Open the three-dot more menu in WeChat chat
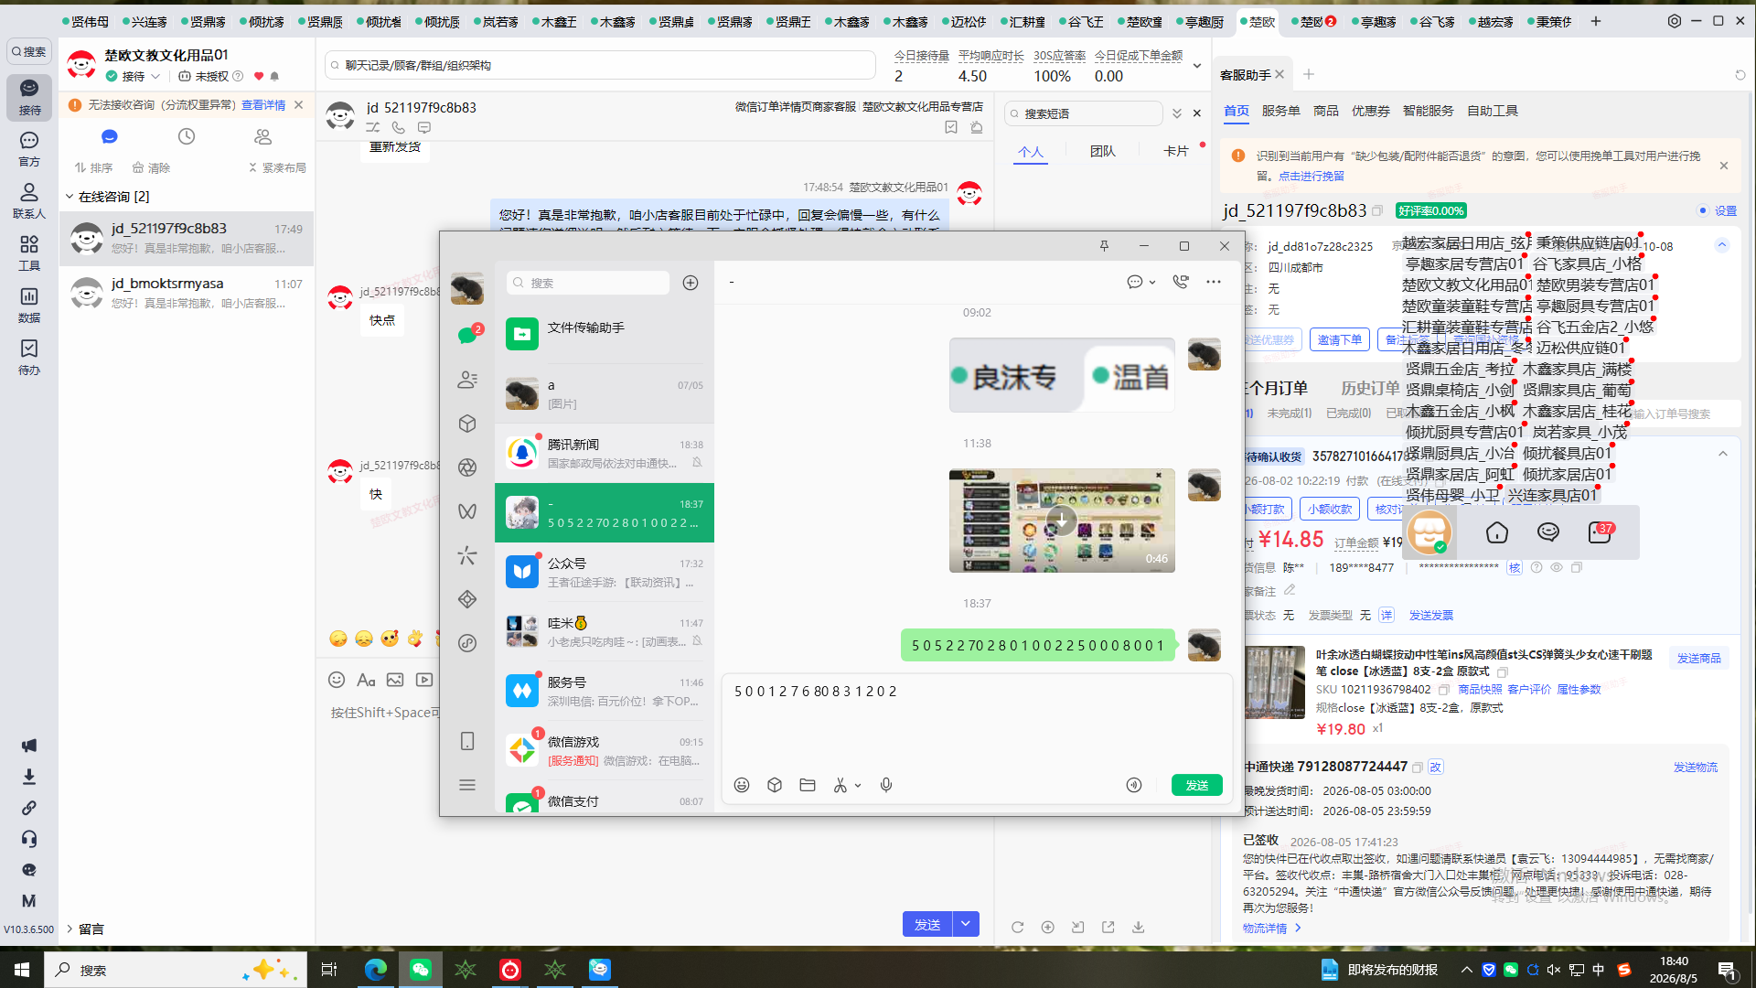The image size is (1756, 988). (x=1214, y=282)
